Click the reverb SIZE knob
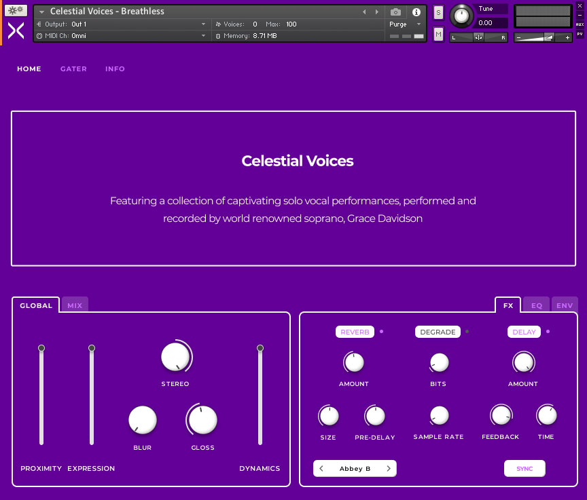This screenshot has height=500, width=587. coord(329,416)
